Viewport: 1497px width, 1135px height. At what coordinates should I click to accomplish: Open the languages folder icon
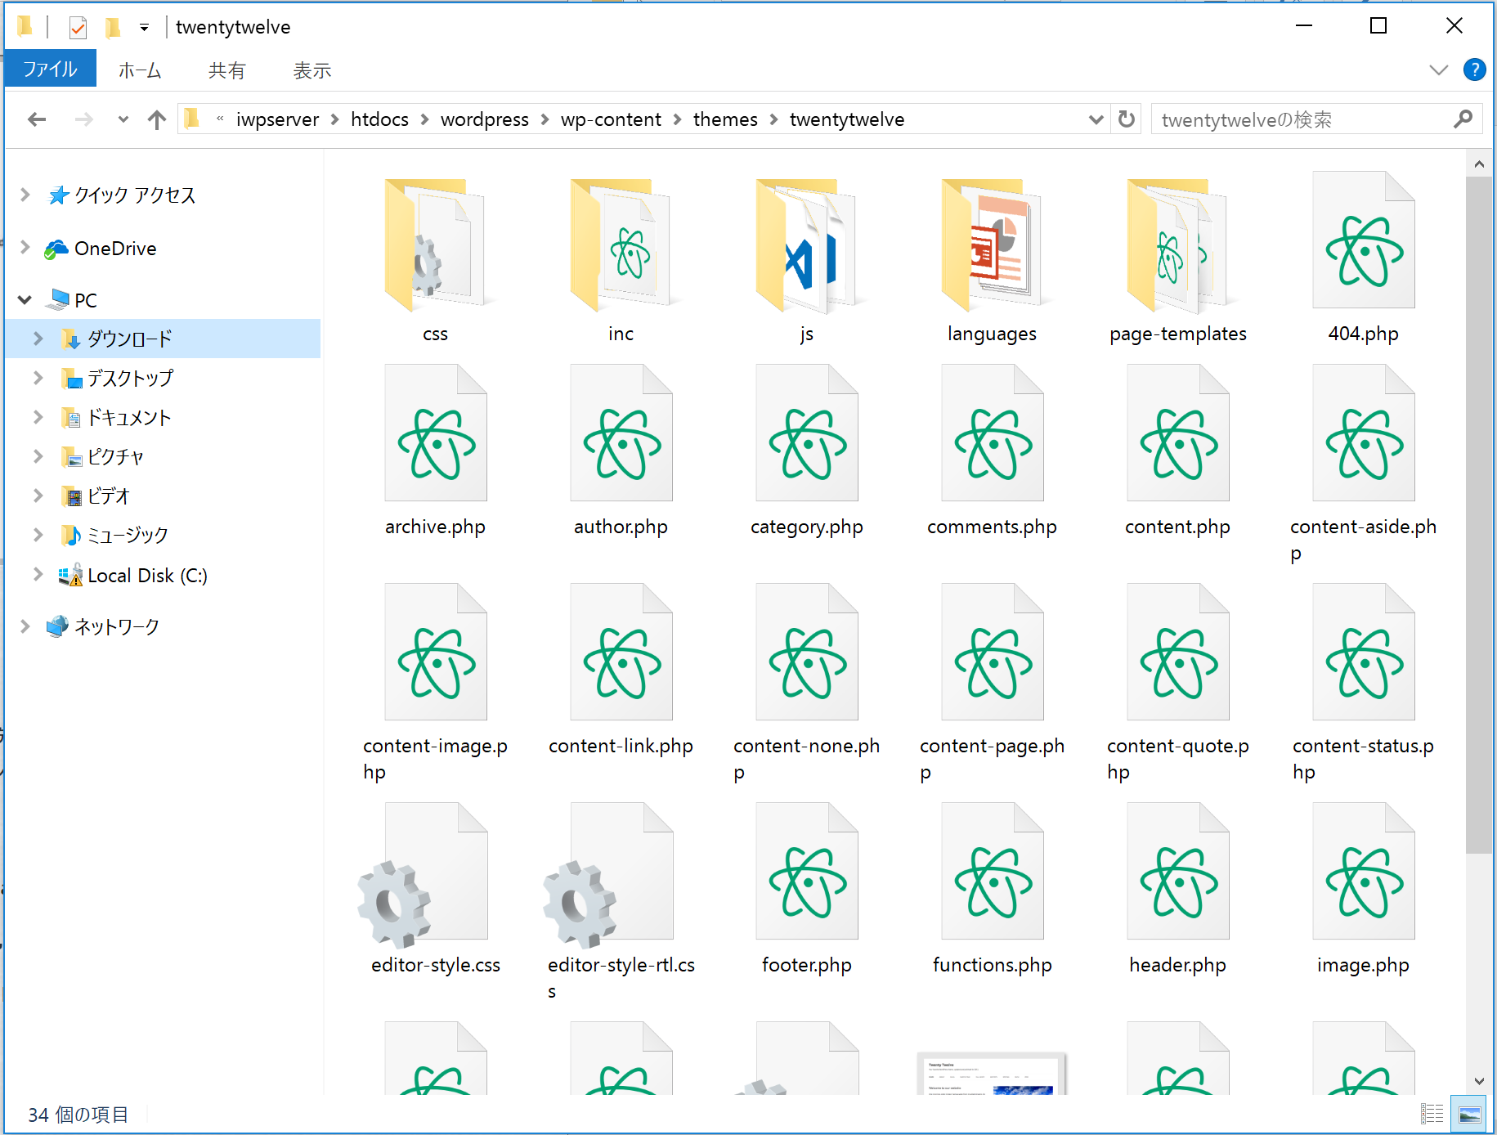pos(992,245)
